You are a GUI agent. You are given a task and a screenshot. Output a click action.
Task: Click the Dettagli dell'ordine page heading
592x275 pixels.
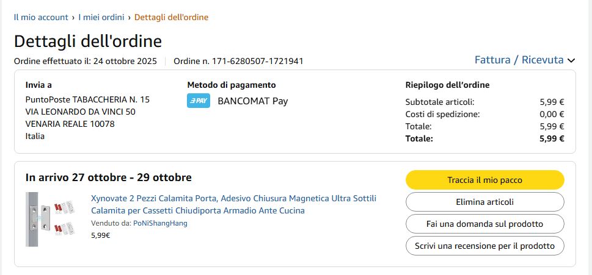tap(88, 41)
